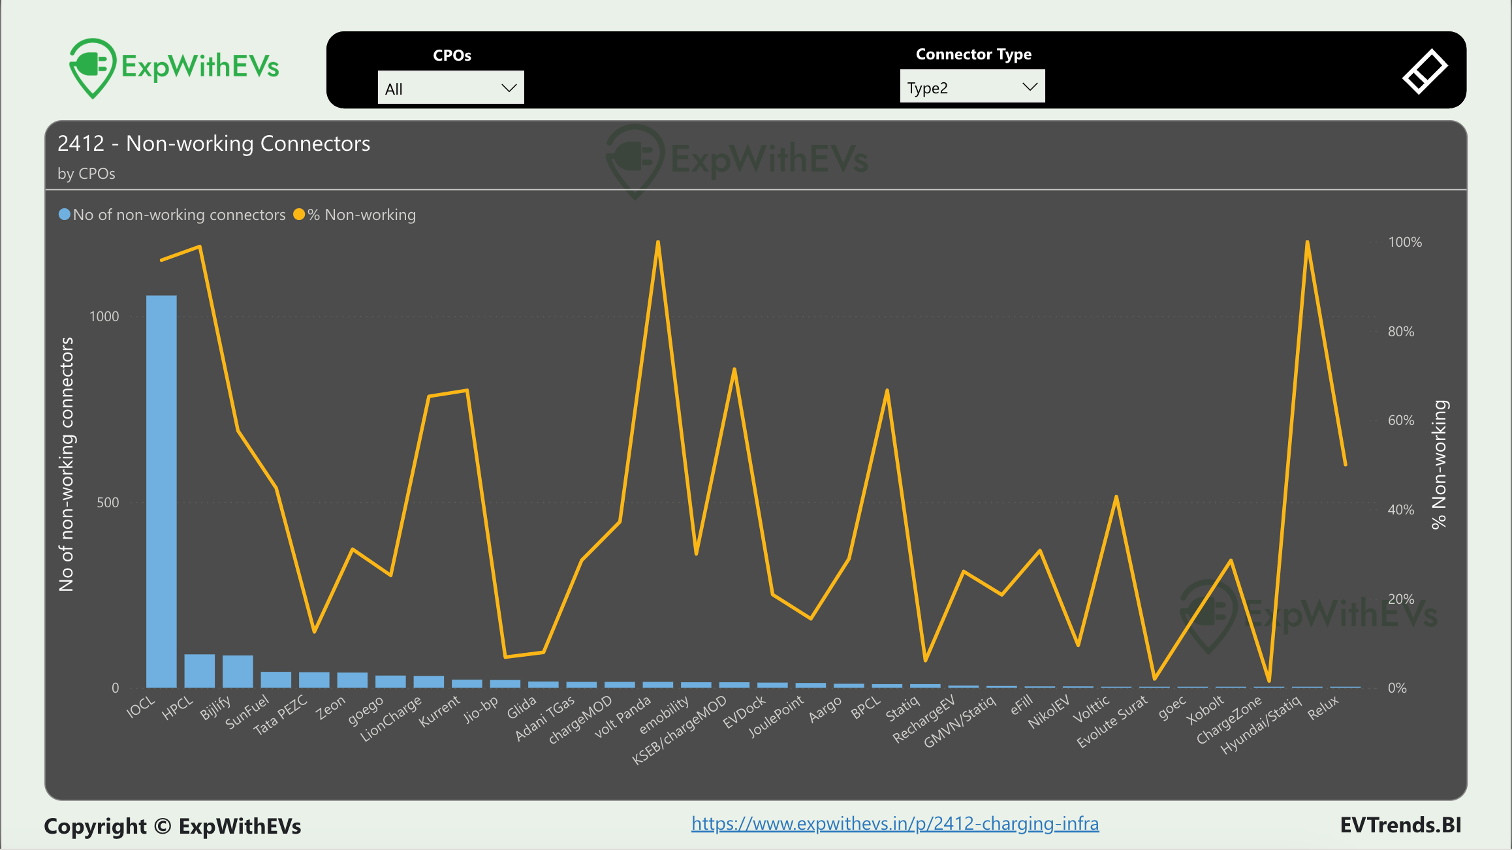Open the CPOs dropdown showing All

click(x=450, y=87)
